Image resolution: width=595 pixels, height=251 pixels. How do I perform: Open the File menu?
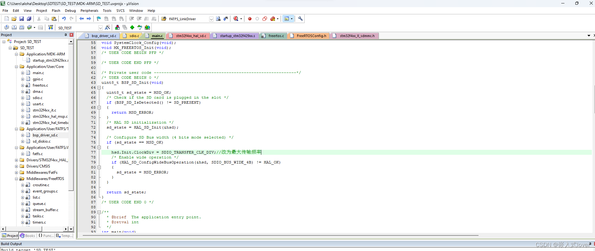[x=5, y=11]
